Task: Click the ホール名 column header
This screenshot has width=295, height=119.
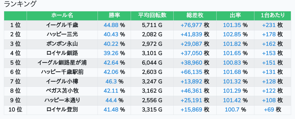Action: pos(62,15)
